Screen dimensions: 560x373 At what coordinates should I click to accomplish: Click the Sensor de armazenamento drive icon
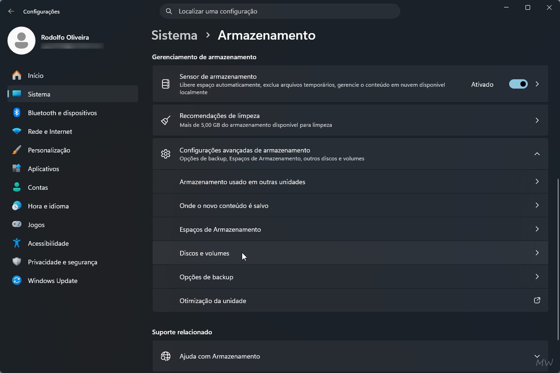click(x=165, y=84)
